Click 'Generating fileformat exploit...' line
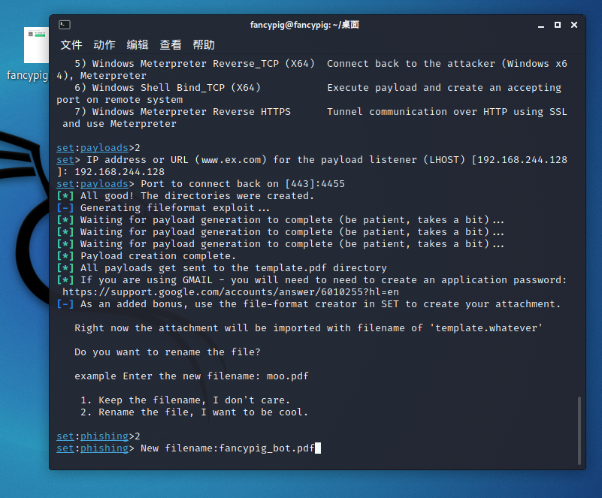The width and height of the screenshot is (602, 498). pyautogui.click(x=164, y=208)
